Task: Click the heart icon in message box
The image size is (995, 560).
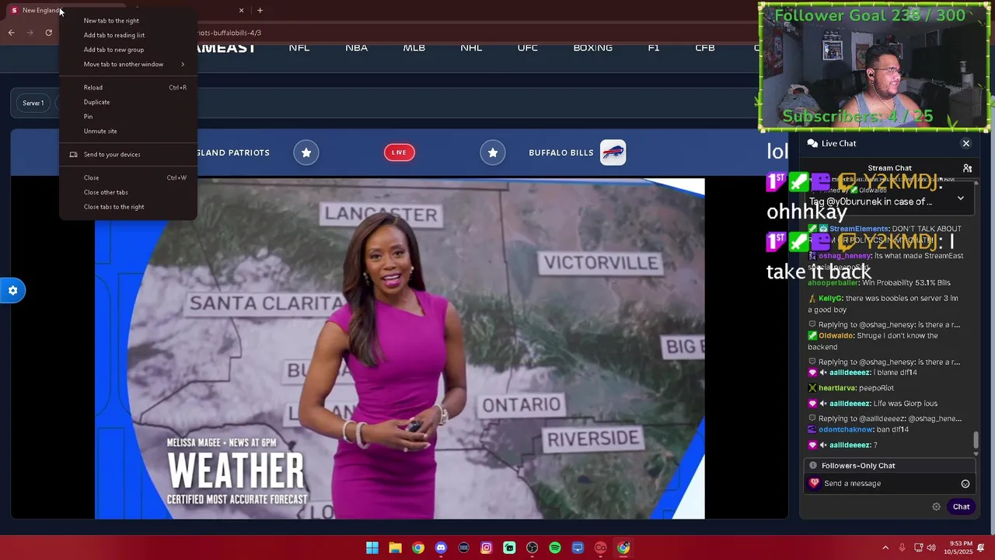Action: pos(815,483)
